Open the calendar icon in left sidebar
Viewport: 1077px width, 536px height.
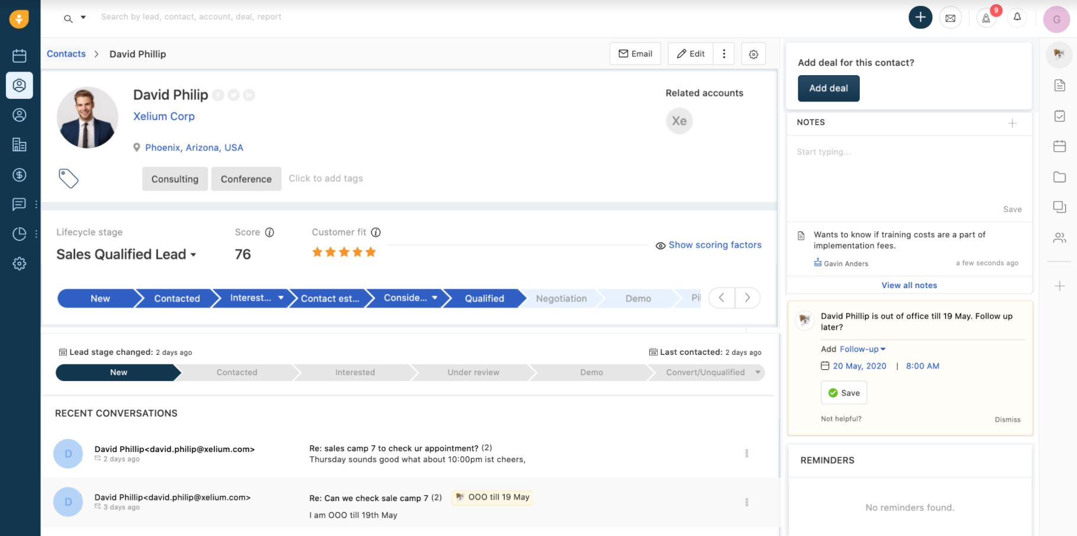point(20,56)
